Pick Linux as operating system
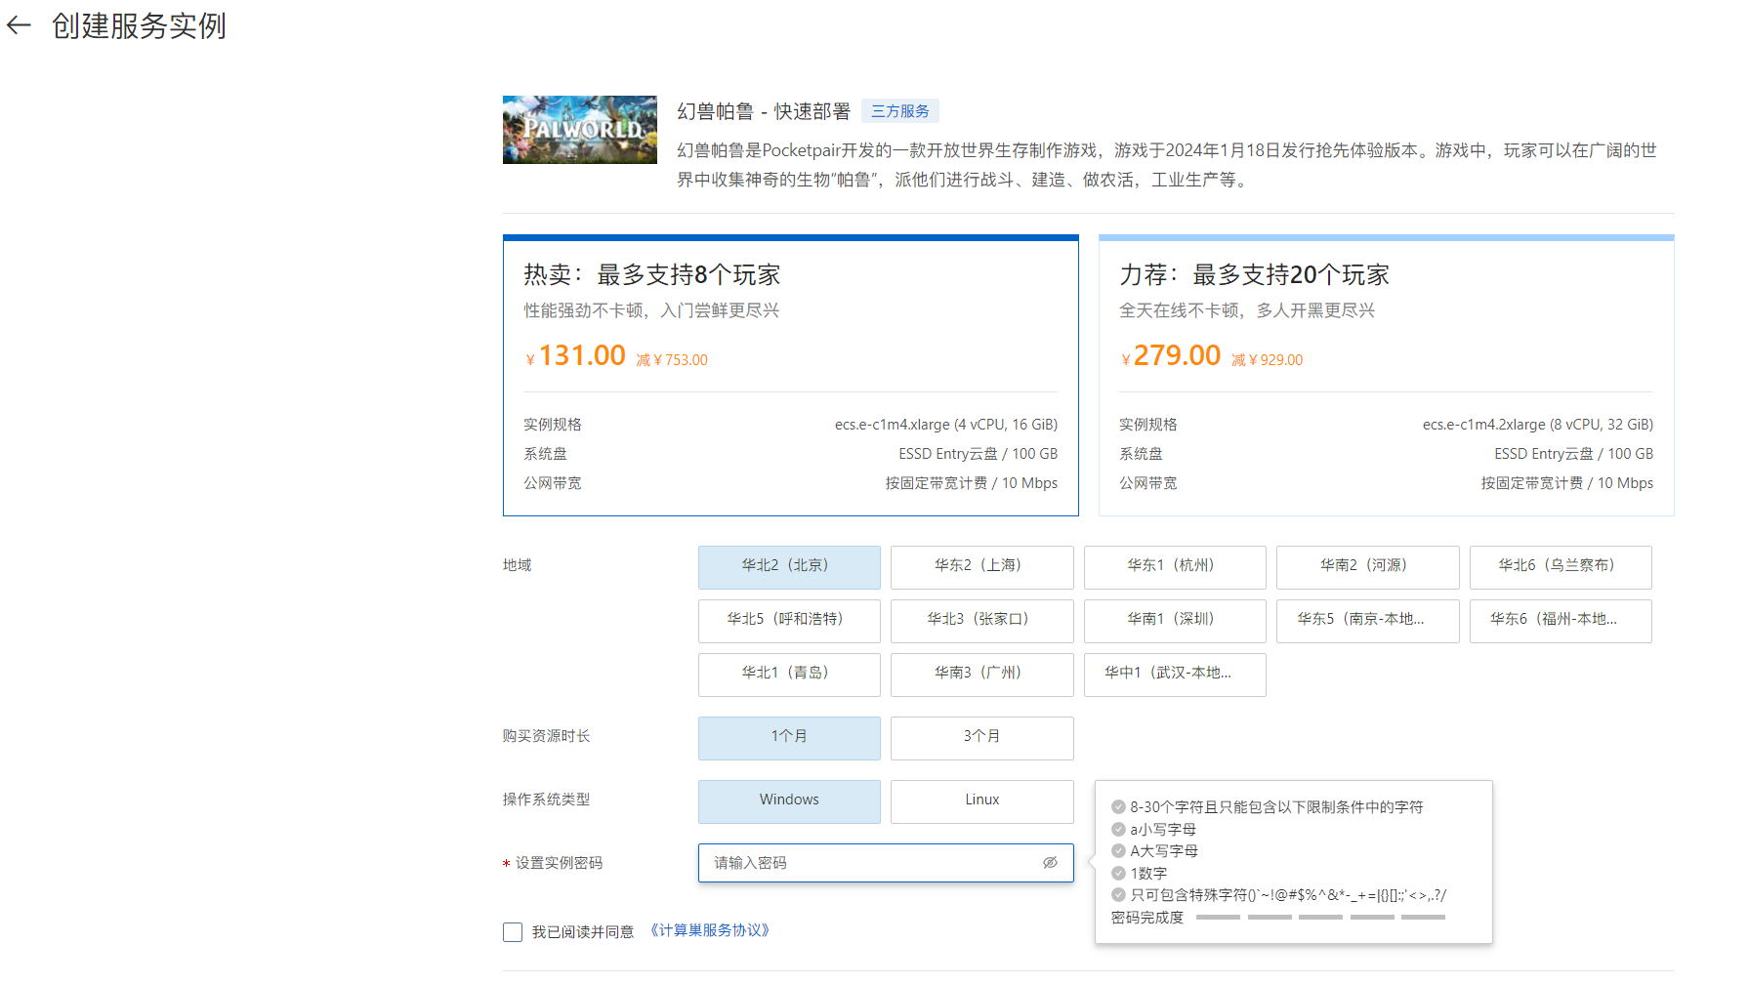This screenshot has height=984, width=1749. (982, 801)
